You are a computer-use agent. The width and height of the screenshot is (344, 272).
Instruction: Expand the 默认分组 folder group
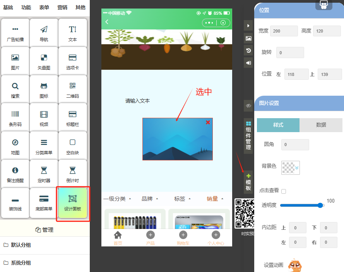point(21,245)
